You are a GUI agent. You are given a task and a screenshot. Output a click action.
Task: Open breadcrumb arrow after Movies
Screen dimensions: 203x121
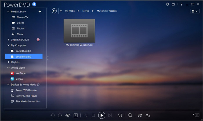(93, 11)
